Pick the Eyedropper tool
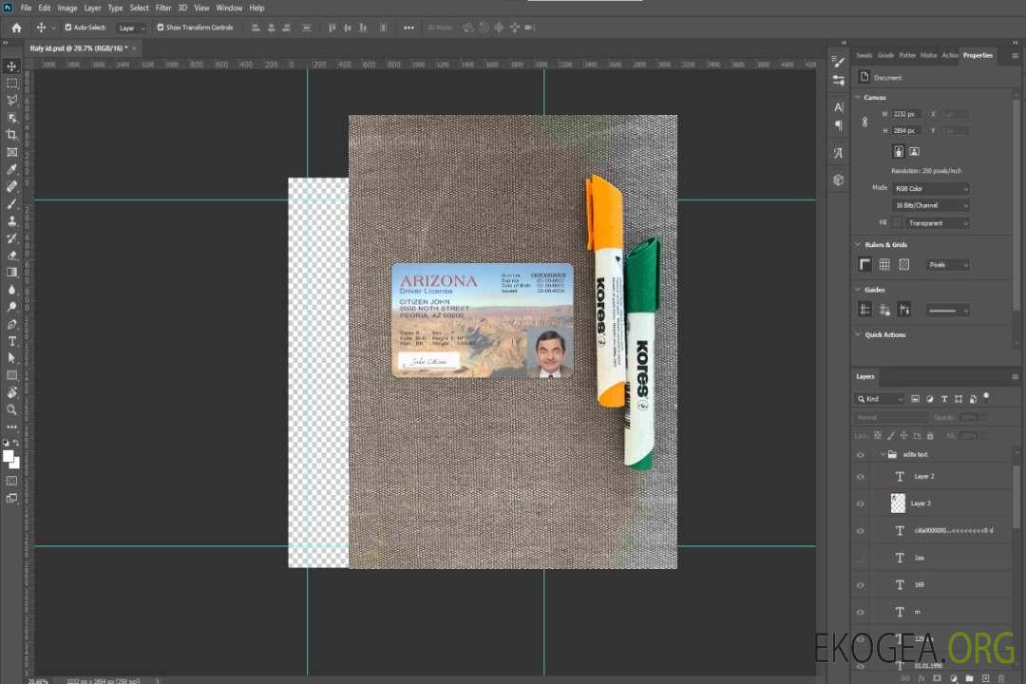The width and height of the screenshot is (1026, 684). click(x=12, y=169)
